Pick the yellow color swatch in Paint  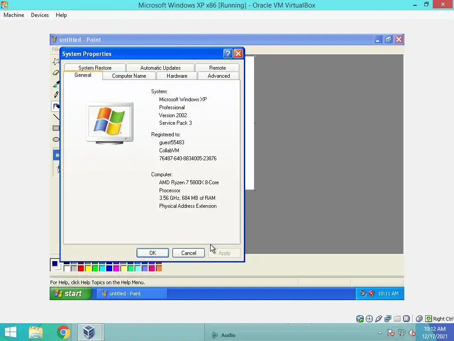(x=88, y=269)
